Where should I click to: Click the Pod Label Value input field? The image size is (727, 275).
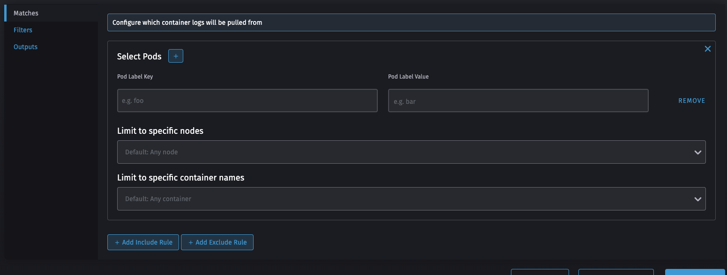518,100
